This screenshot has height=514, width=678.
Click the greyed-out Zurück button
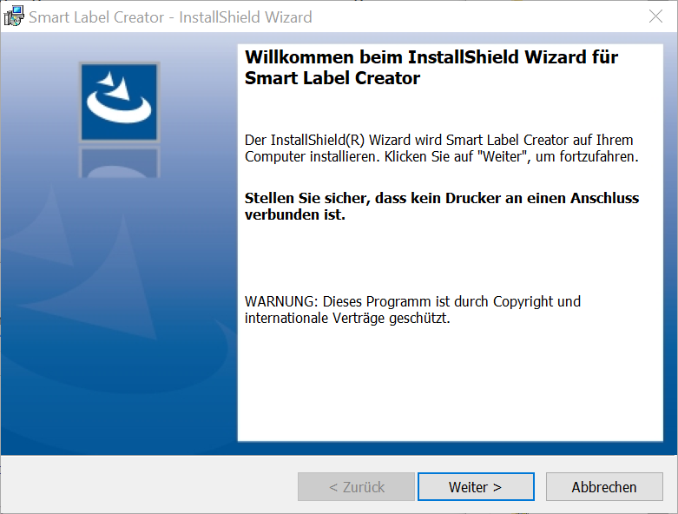coord(356,487)
